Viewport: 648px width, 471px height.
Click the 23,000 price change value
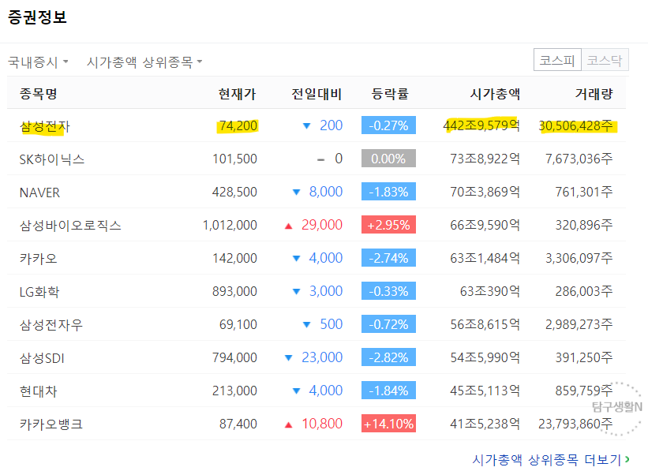point(322,357)
